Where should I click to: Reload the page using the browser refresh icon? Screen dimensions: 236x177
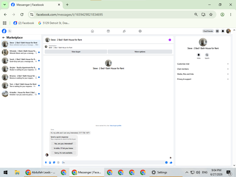(22, 15)
